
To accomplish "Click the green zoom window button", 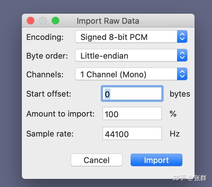I will [55, 21].
